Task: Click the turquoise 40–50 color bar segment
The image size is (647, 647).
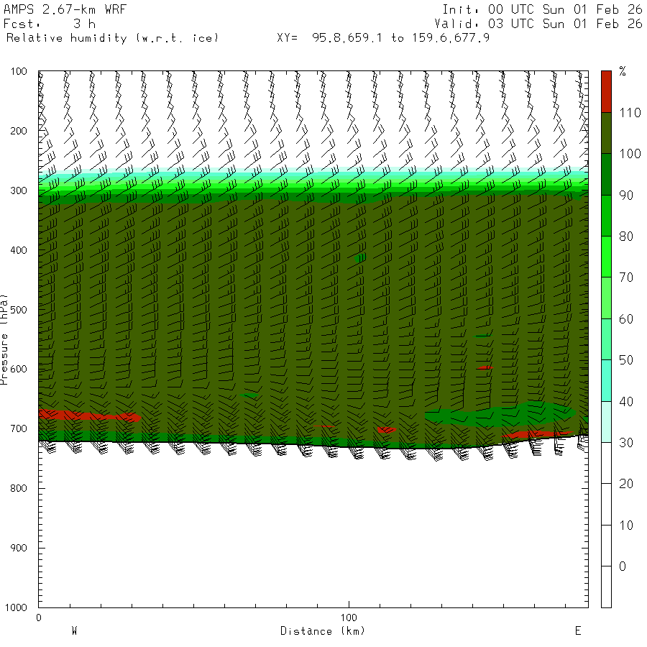Action: tap(606, 380)
